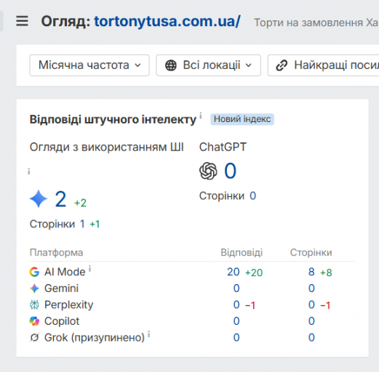Open the hamburger menu icon
Viewport: 379px width, 372px height.
pyautogui.click(x=22, y=21)
